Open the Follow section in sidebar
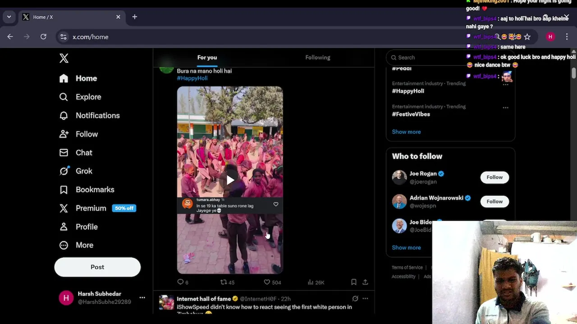Viewport: 577px width, 324px height. 79,134
